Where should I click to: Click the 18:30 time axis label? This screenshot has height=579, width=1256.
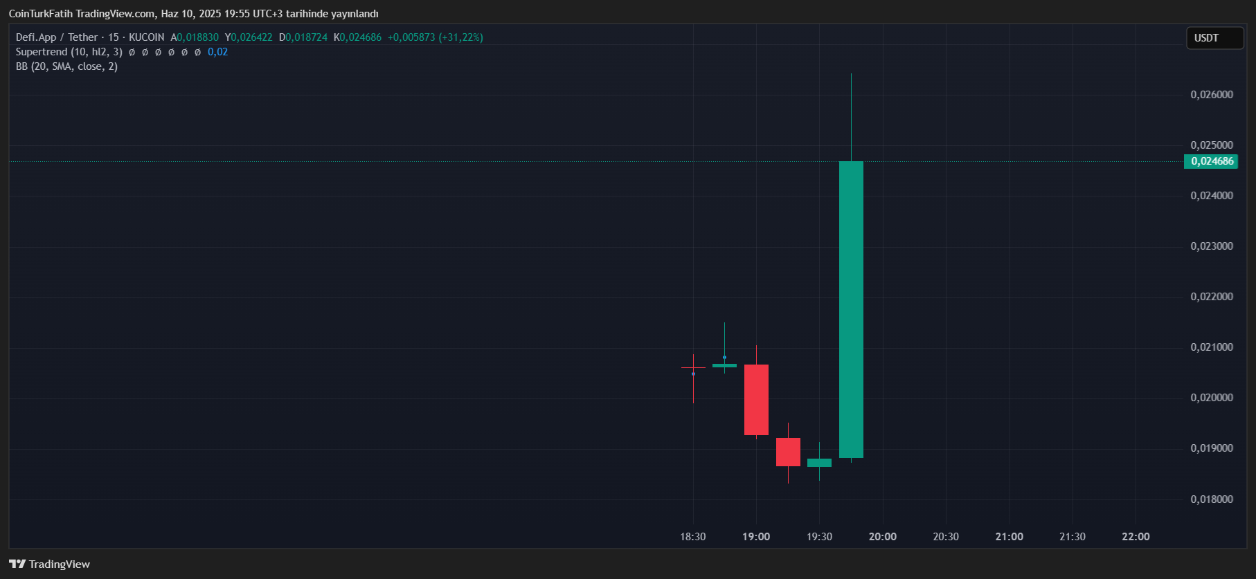[693, 537]
